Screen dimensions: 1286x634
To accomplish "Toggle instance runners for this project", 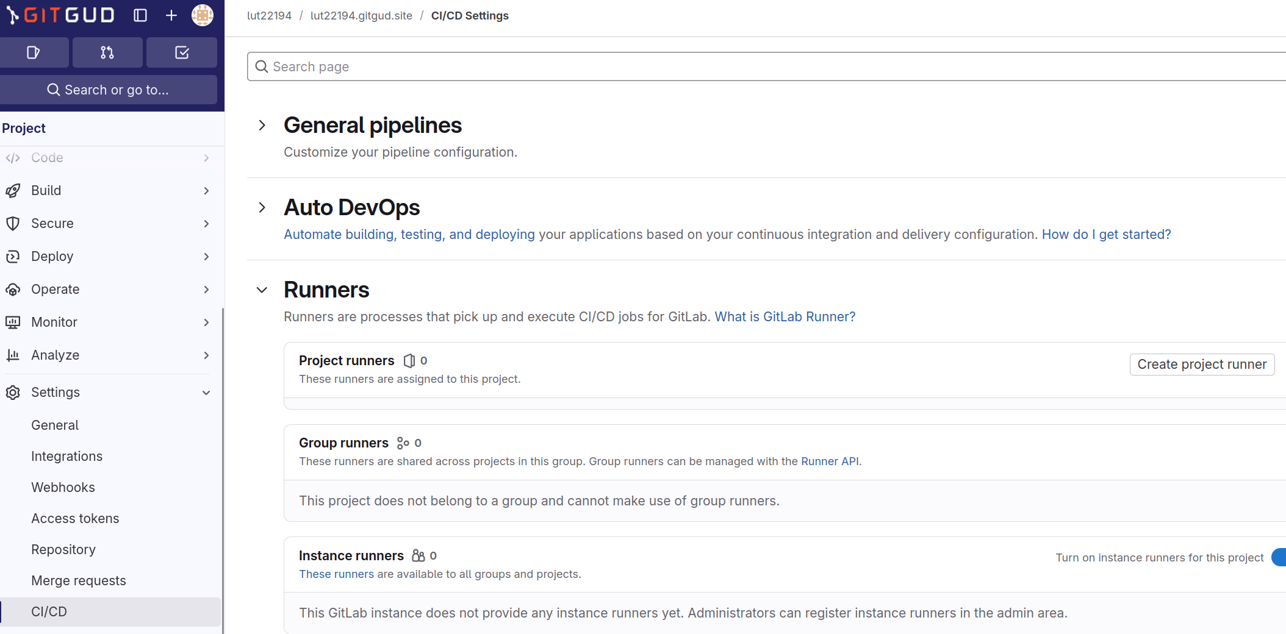I will (x=1279, y=557).
